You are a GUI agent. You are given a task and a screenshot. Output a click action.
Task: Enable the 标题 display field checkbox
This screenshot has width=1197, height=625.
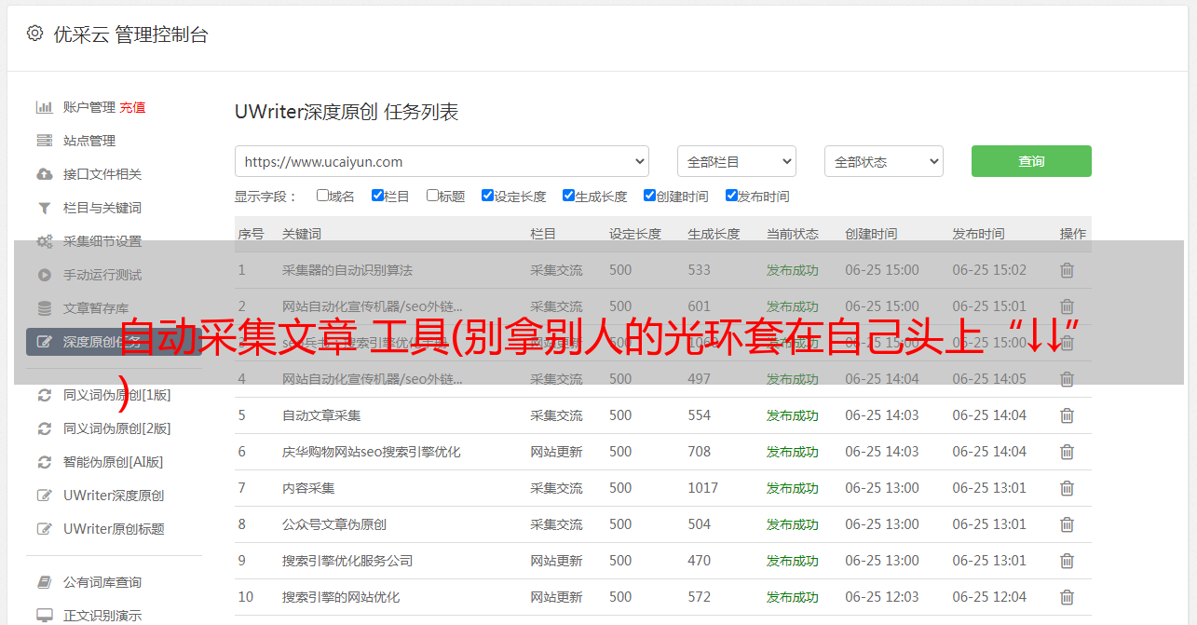coord(432,196)
